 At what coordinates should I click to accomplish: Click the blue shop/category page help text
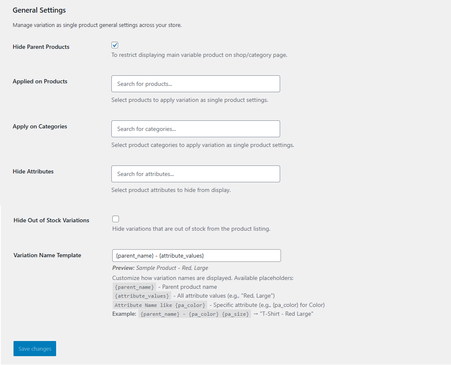coord(199,55)
